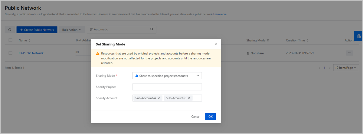The height and width of the screenshot is (134, 363).
Task: Click the Specify Project input field
Action: pos(167,87)
